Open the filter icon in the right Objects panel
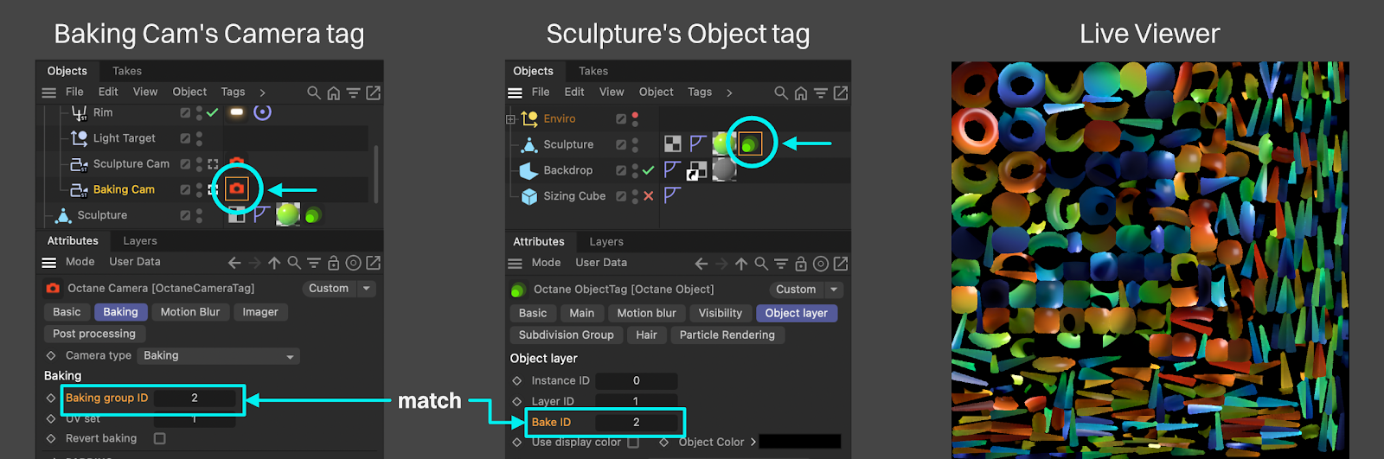Screen dimensions: 1384x459 coord(821,92)
